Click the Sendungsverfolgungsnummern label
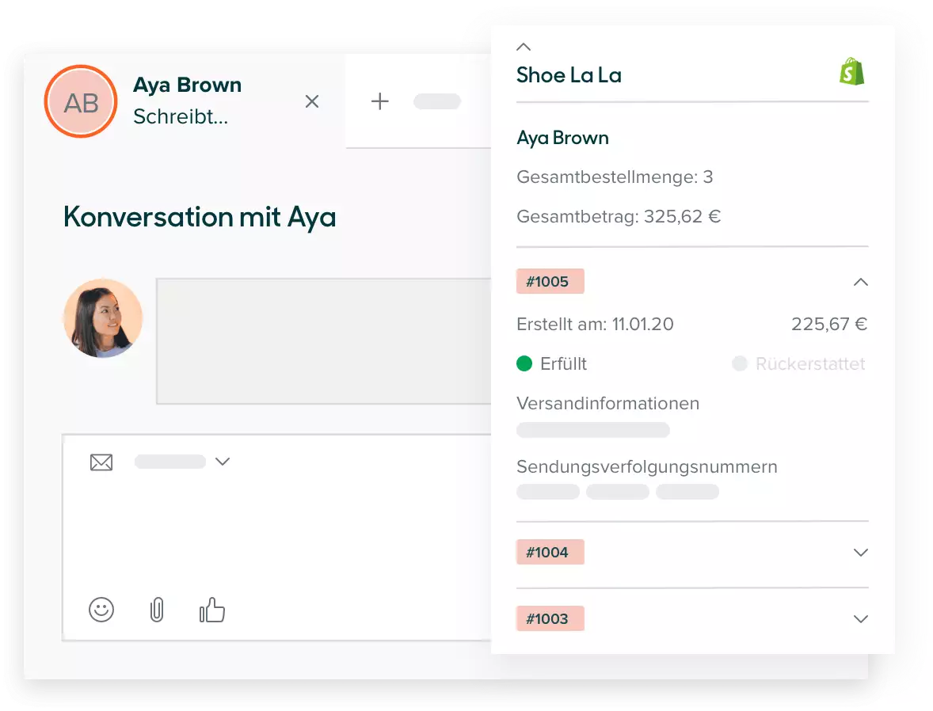The width and height of the screenshot is (933, 711). (647, 467)
